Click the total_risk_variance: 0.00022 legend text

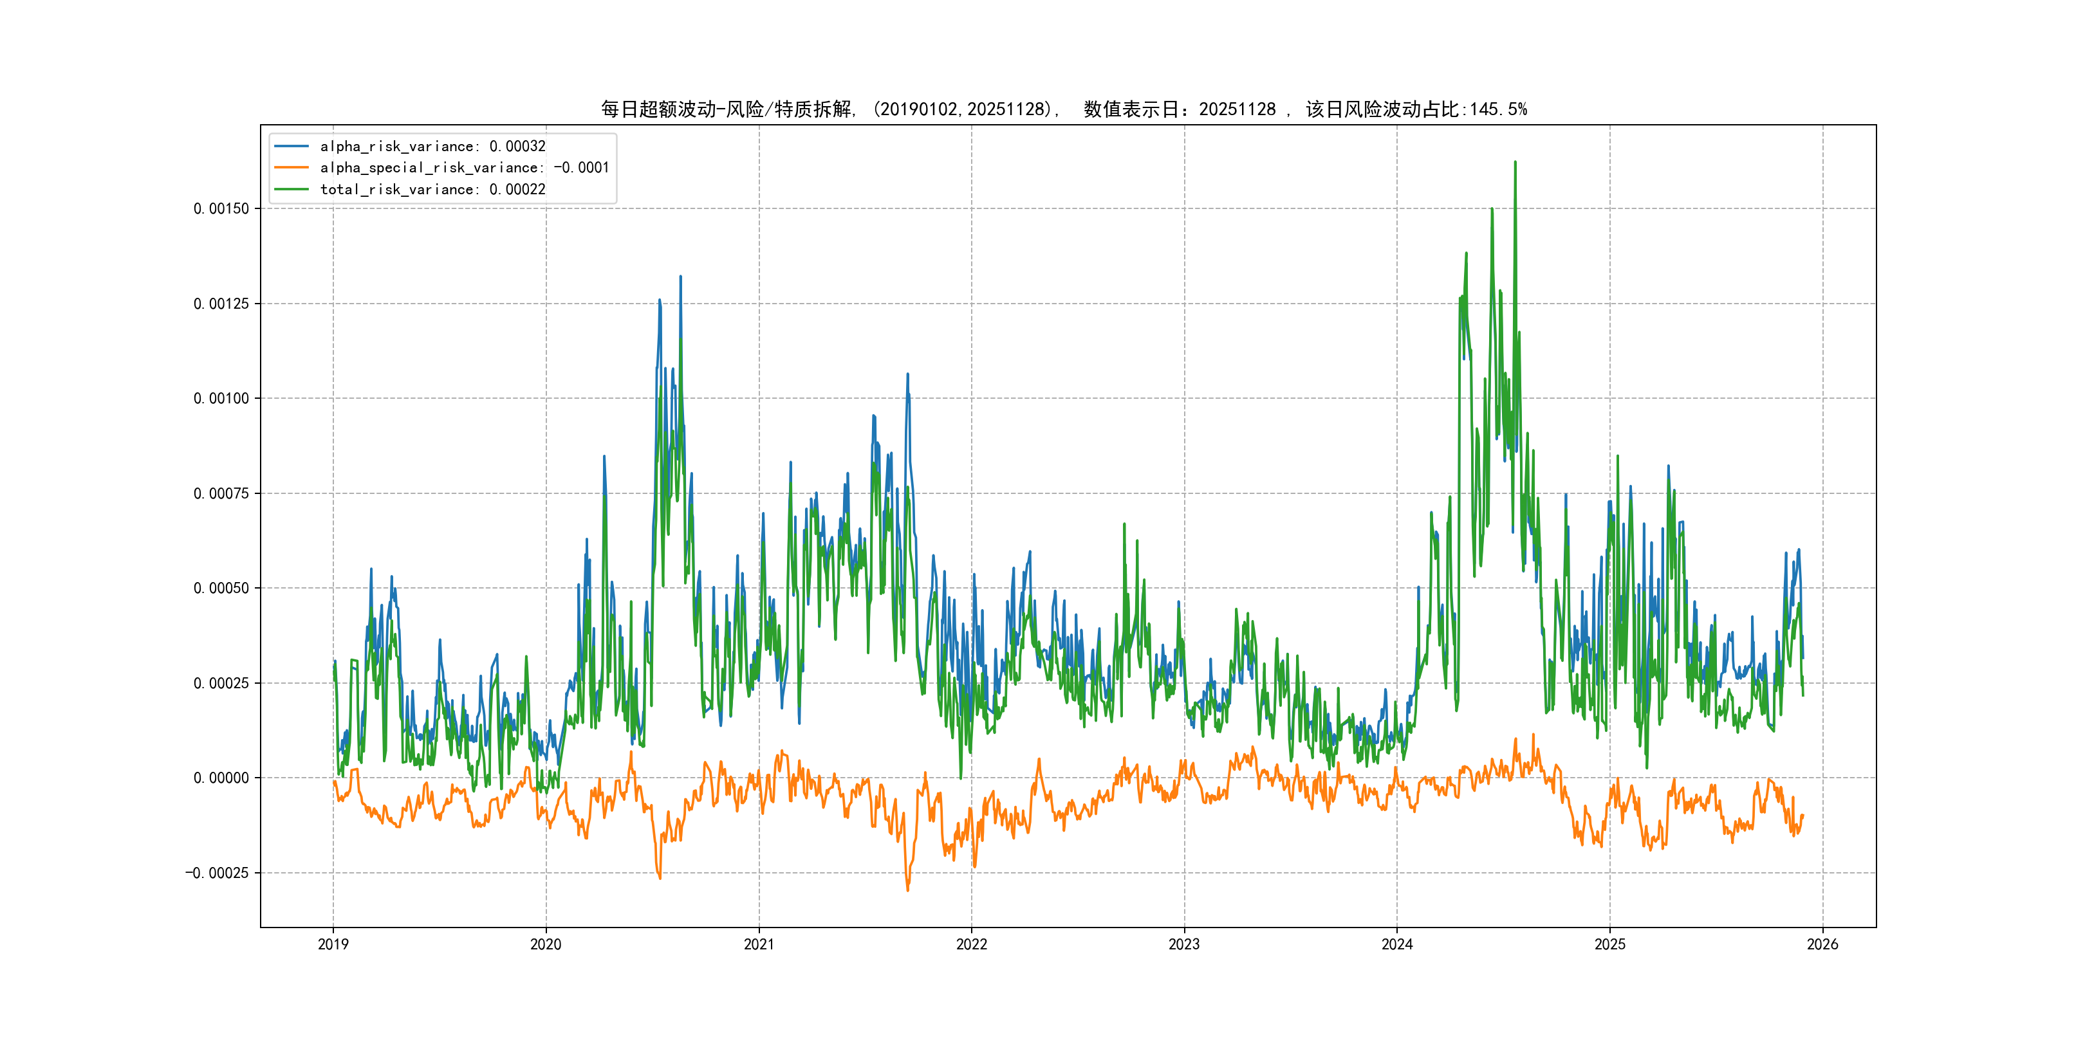[x=432, y=189]
